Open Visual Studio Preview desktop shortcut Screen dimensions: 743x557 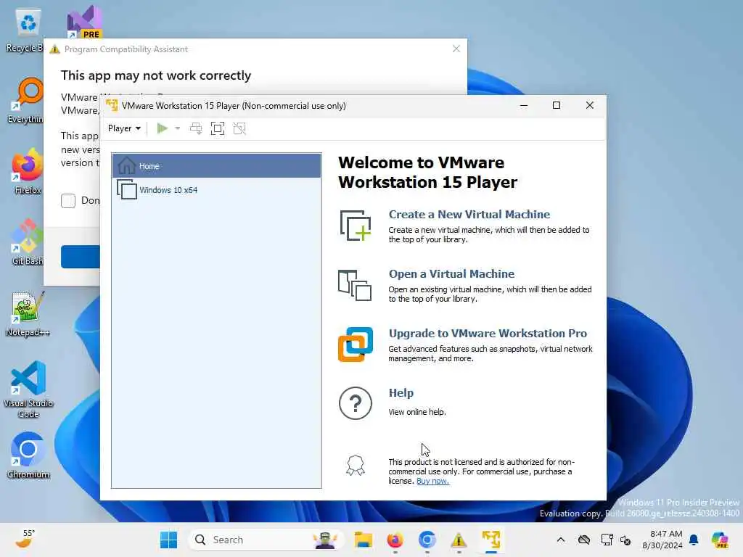pyautogui.click(x=84, y=22)
